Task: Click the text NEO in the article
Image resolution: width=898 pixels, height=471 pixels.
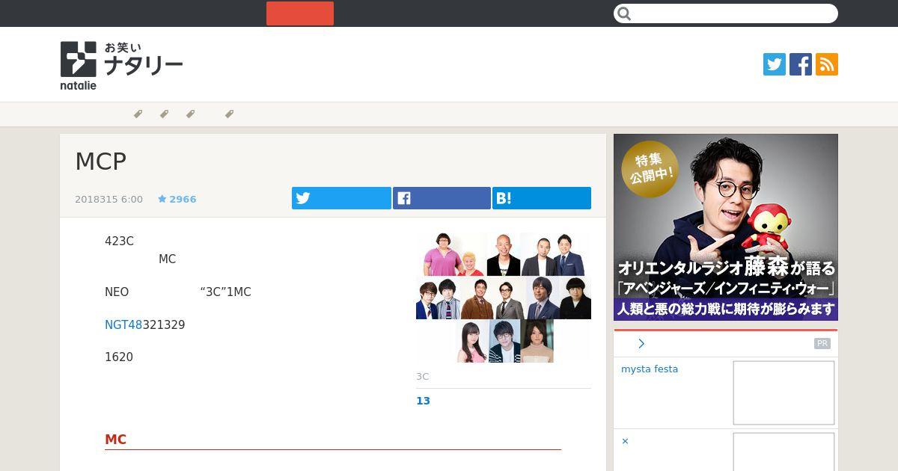Action: click(x=117, y=292)
